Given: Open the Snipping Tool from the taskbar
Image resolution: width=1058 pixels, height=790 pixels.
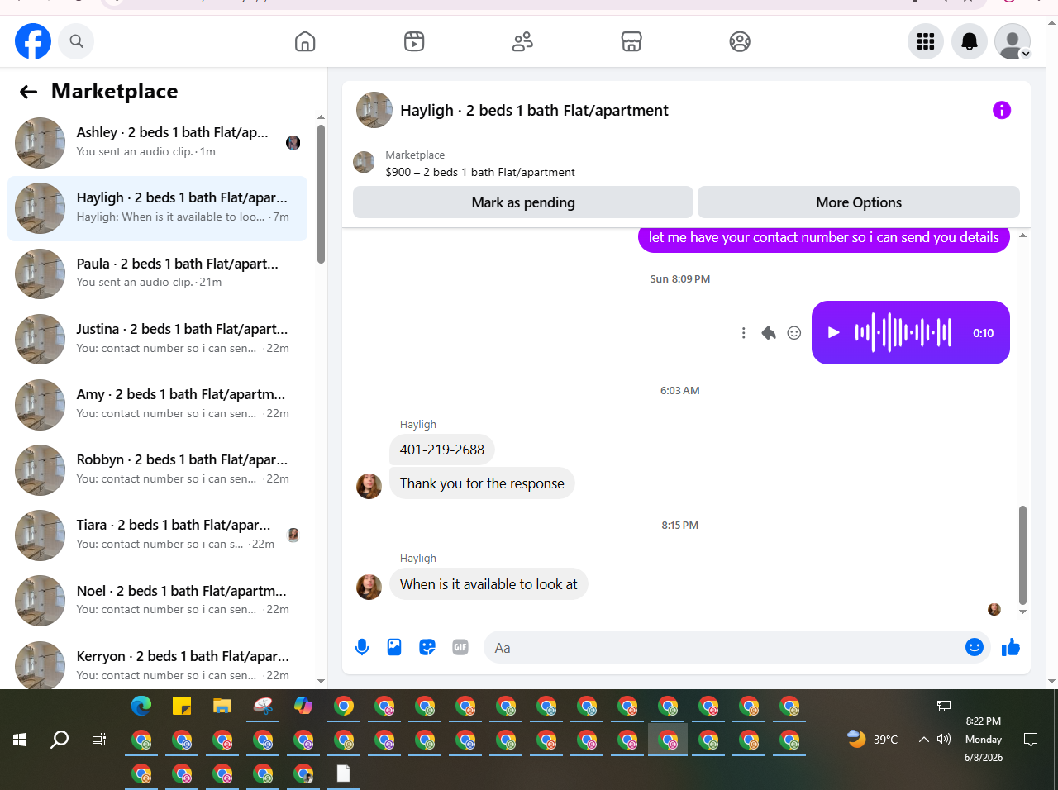Looking at the screenshot, I should point(263,707).
